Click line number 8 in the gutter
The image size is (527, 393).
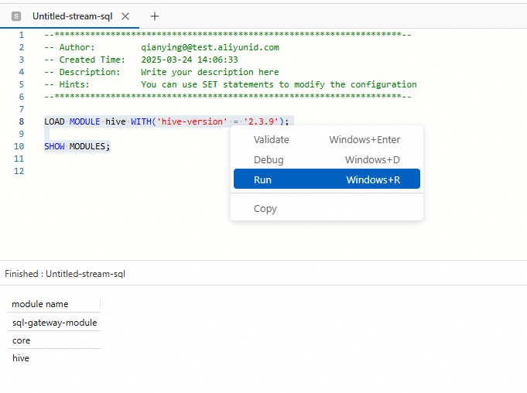click(x=22, y=121)
